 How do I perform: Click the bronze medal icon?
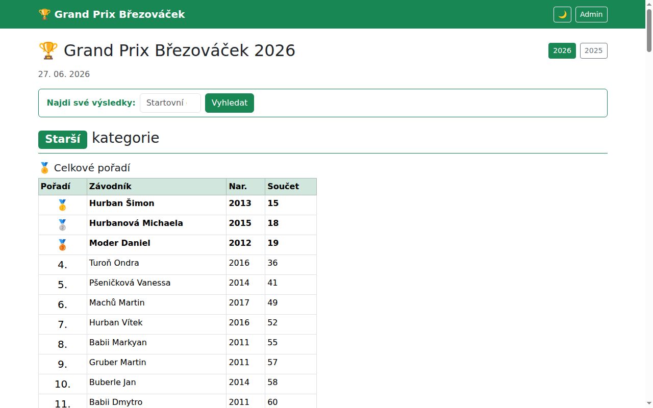pos(62,245)
